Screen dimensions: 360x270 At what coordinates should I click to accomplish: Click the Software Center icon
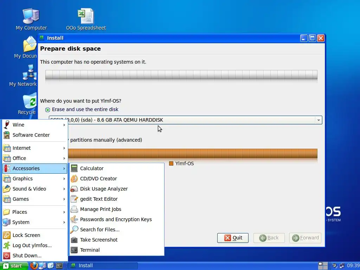click(7, 135)
